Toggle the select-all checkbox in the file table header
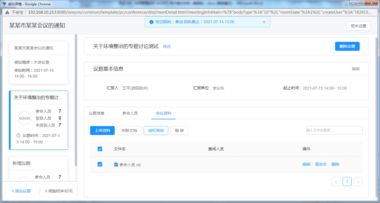Viewport: 380px width, 203px height. (100, 149)
